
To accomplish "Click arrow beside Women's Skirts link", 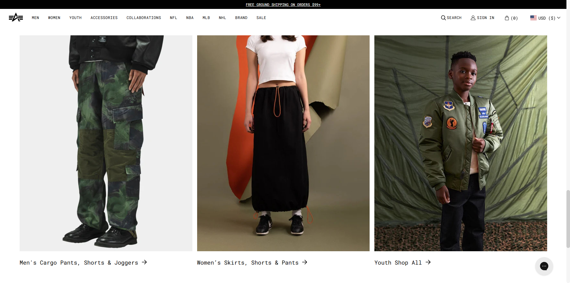I will tap(305, 262).
